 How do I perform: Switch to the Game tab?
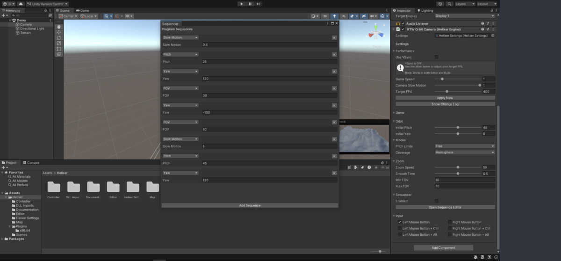[83, 10]
